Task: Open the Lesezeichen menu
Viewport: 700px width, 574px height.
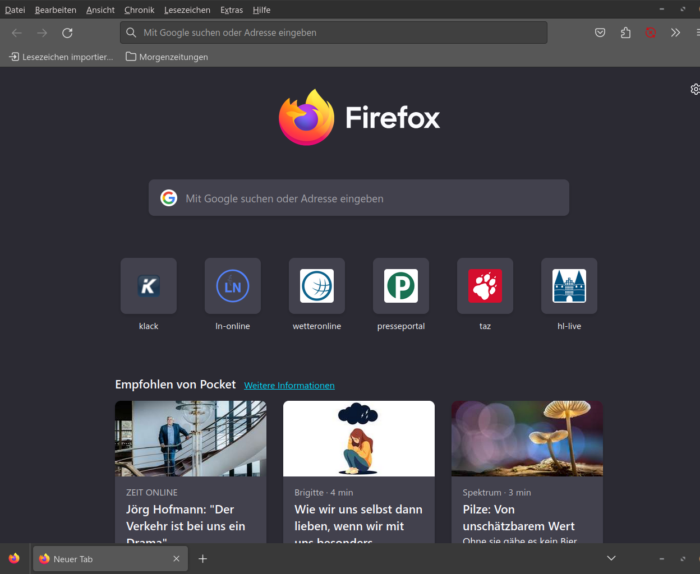Action: click(x=187, y=10)
